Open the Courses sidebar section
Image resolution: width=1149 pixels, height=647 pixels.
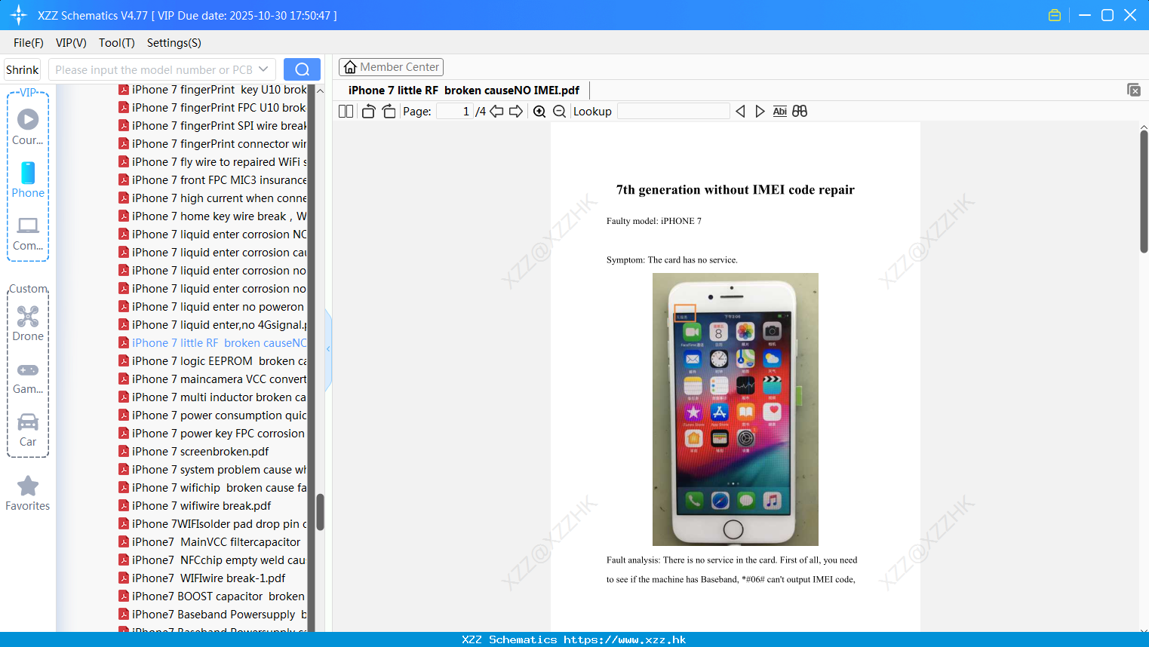[x=28, y=127]
